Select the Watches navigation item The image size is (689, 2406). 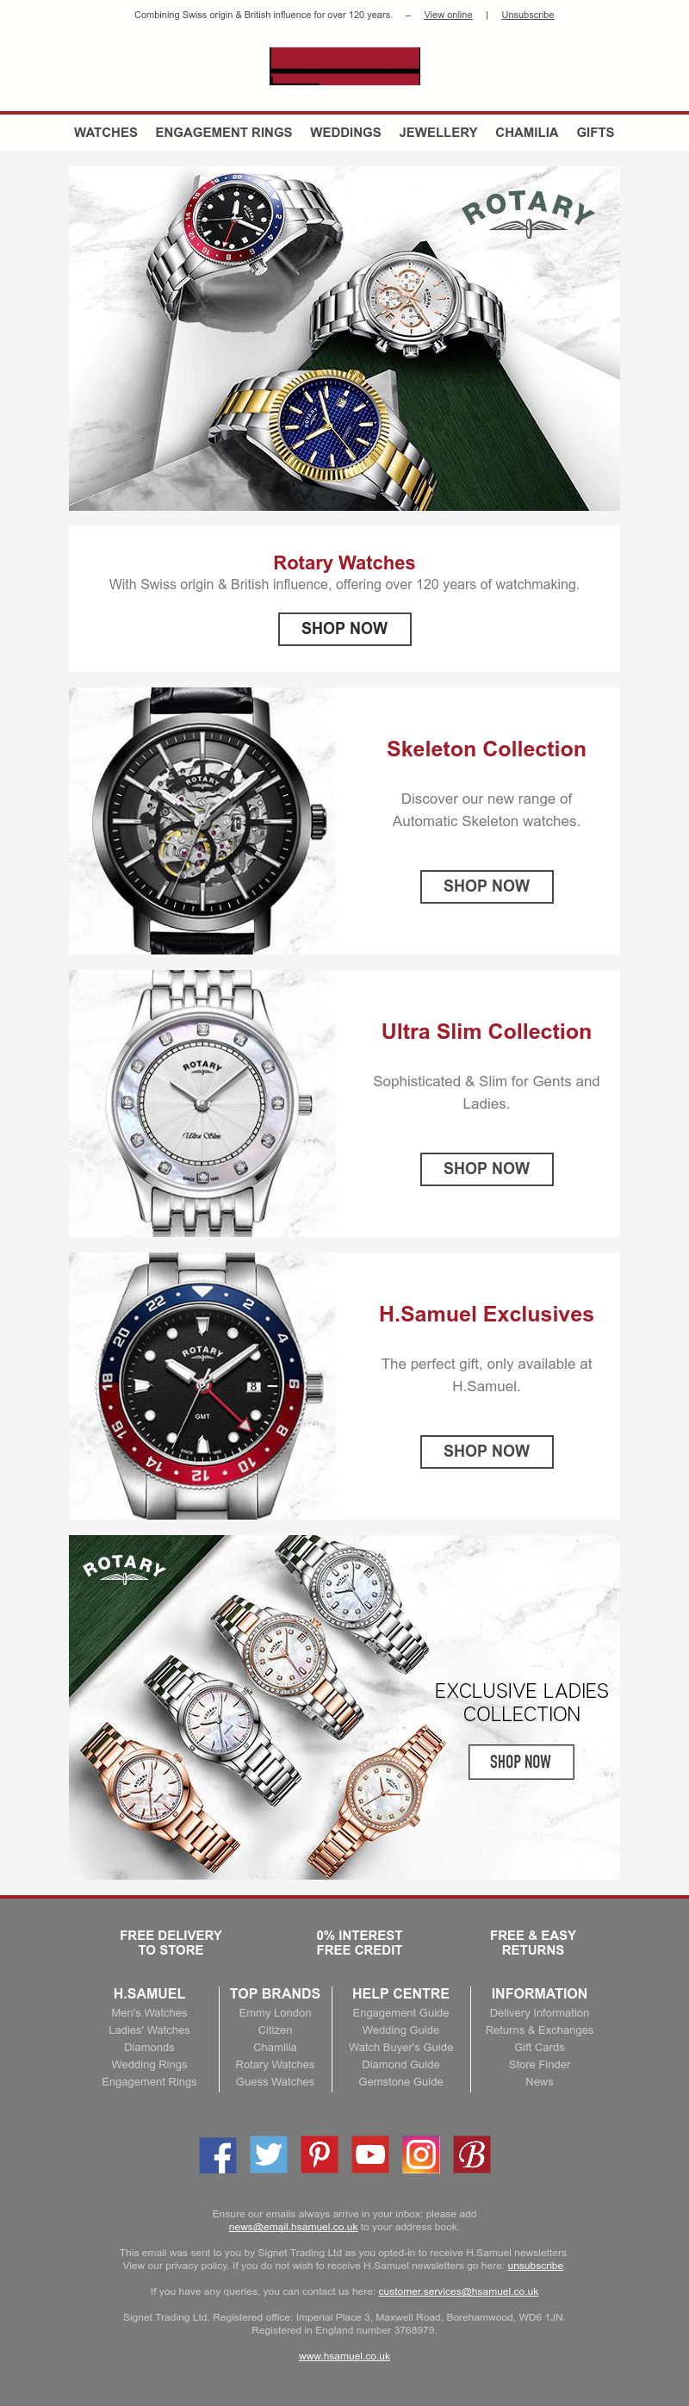pyautogui.click(x=105, y=133)
